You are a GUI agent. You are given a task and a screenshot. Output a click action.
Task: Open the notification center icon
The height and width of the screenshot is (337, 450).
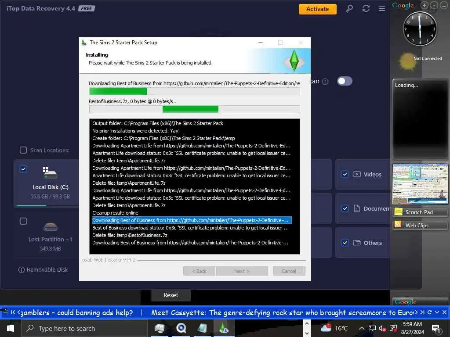click(x=436, y=329)
